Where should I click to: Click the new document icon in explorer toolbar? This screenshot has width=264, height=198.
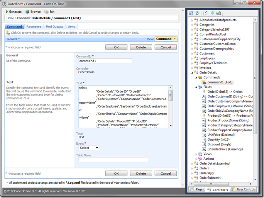point(205,13)
